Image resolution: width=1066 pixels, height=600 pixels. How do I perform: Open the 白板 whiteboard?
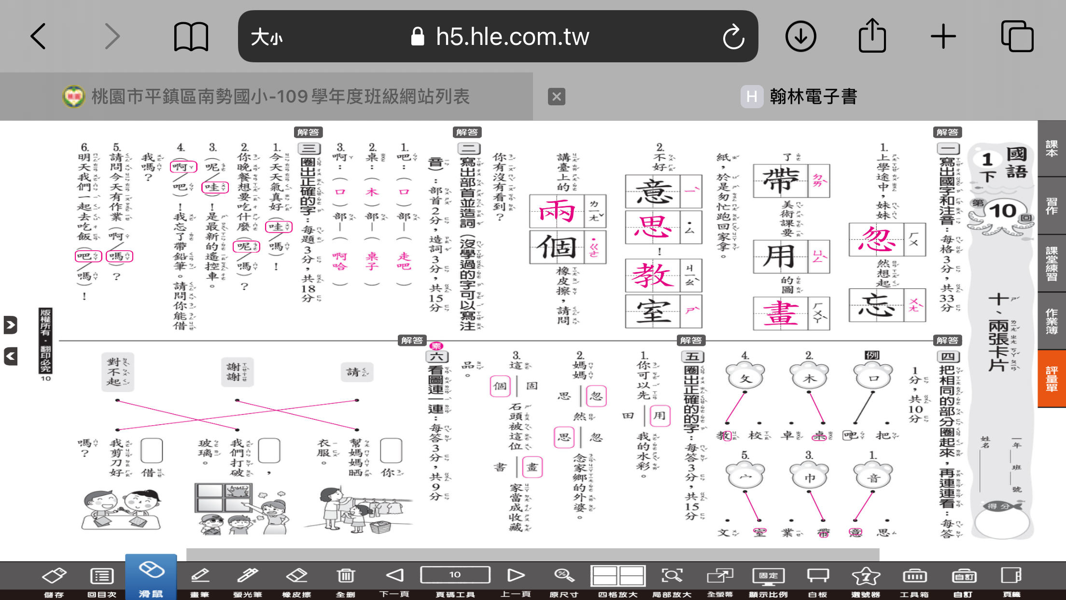pyautogui.click(x=817, y=581)
